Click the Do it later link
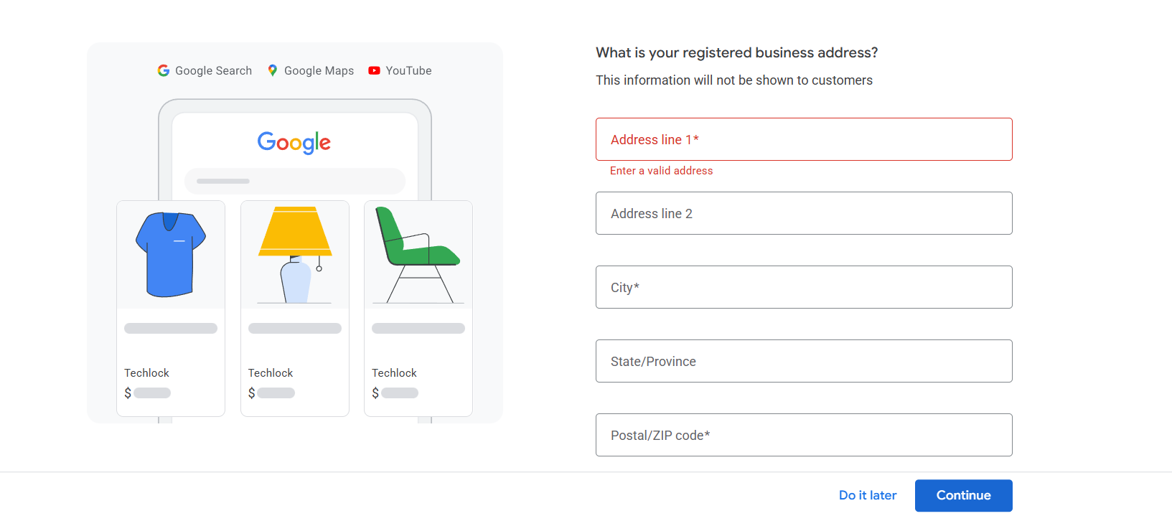This screenshot has height=516, width=1172. pos(868,495)
